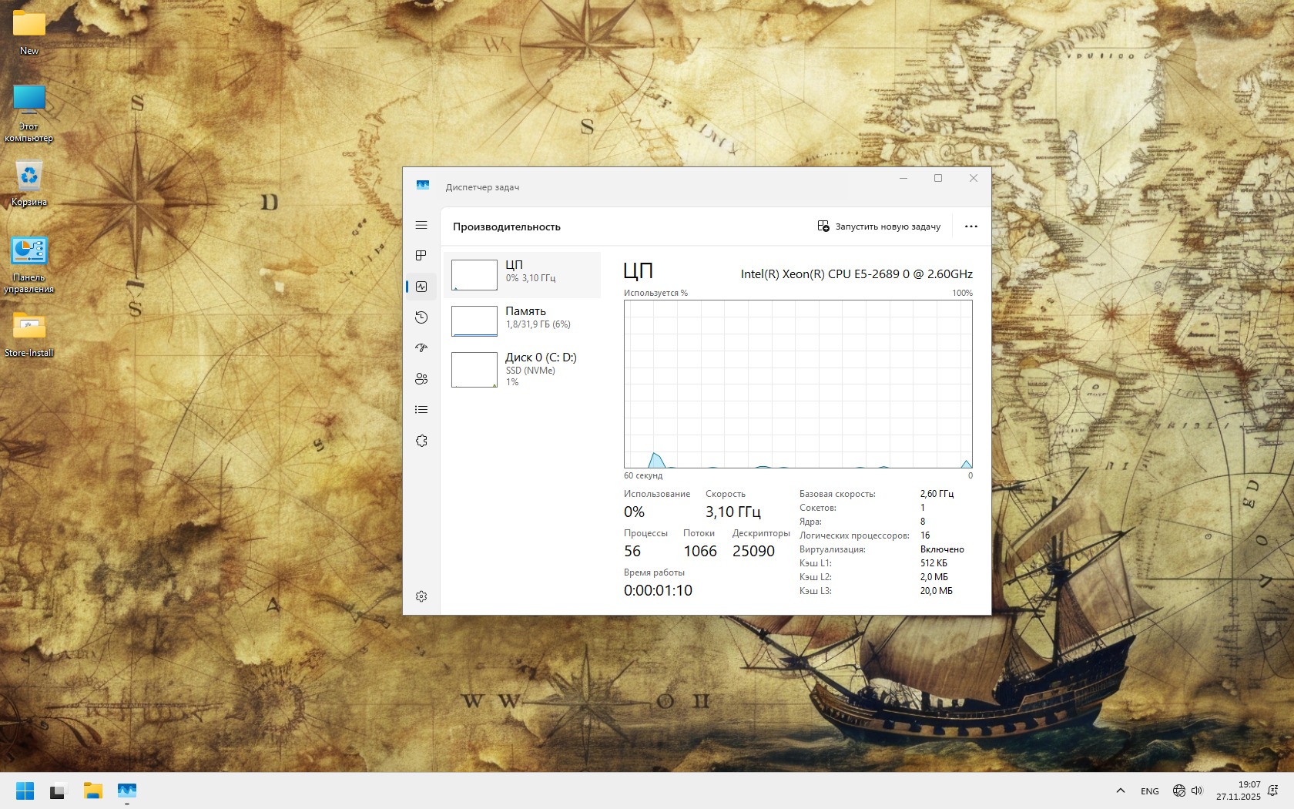Image resolution: width=1294 pixels, height=809 pixels.
Task: Open the Details list icon
Action: 421,410
